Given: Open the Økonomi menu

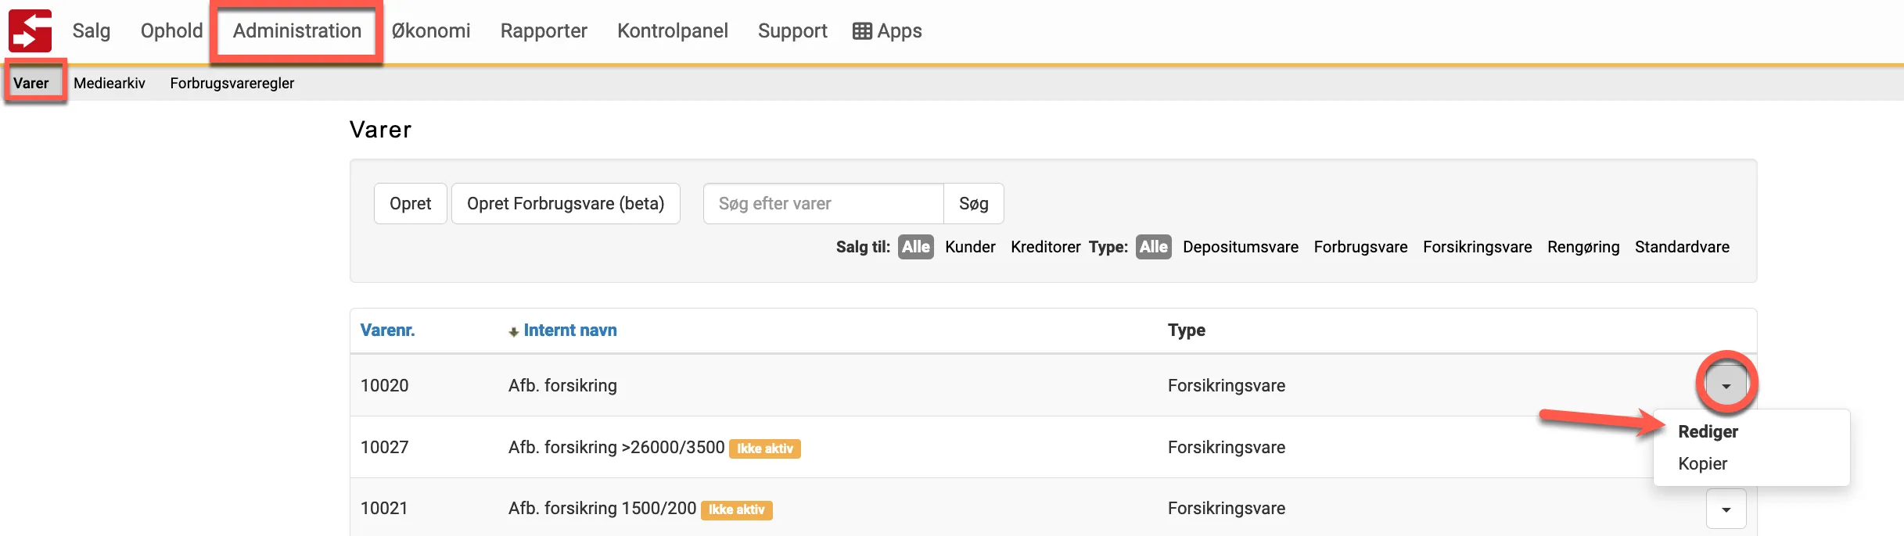Looking at the screenshot, I should 431,30.
